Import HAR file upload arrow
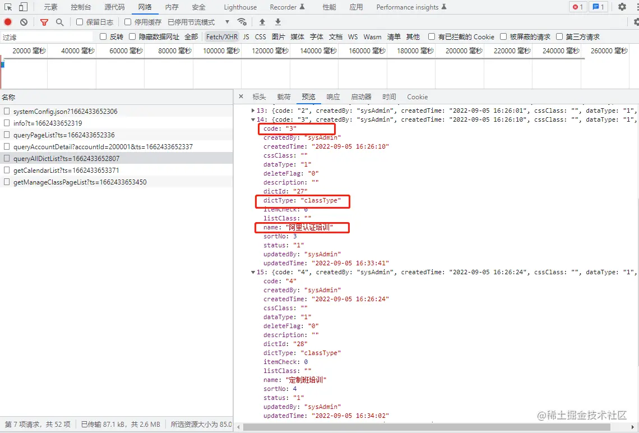639x433 pixels. [262, 22]
